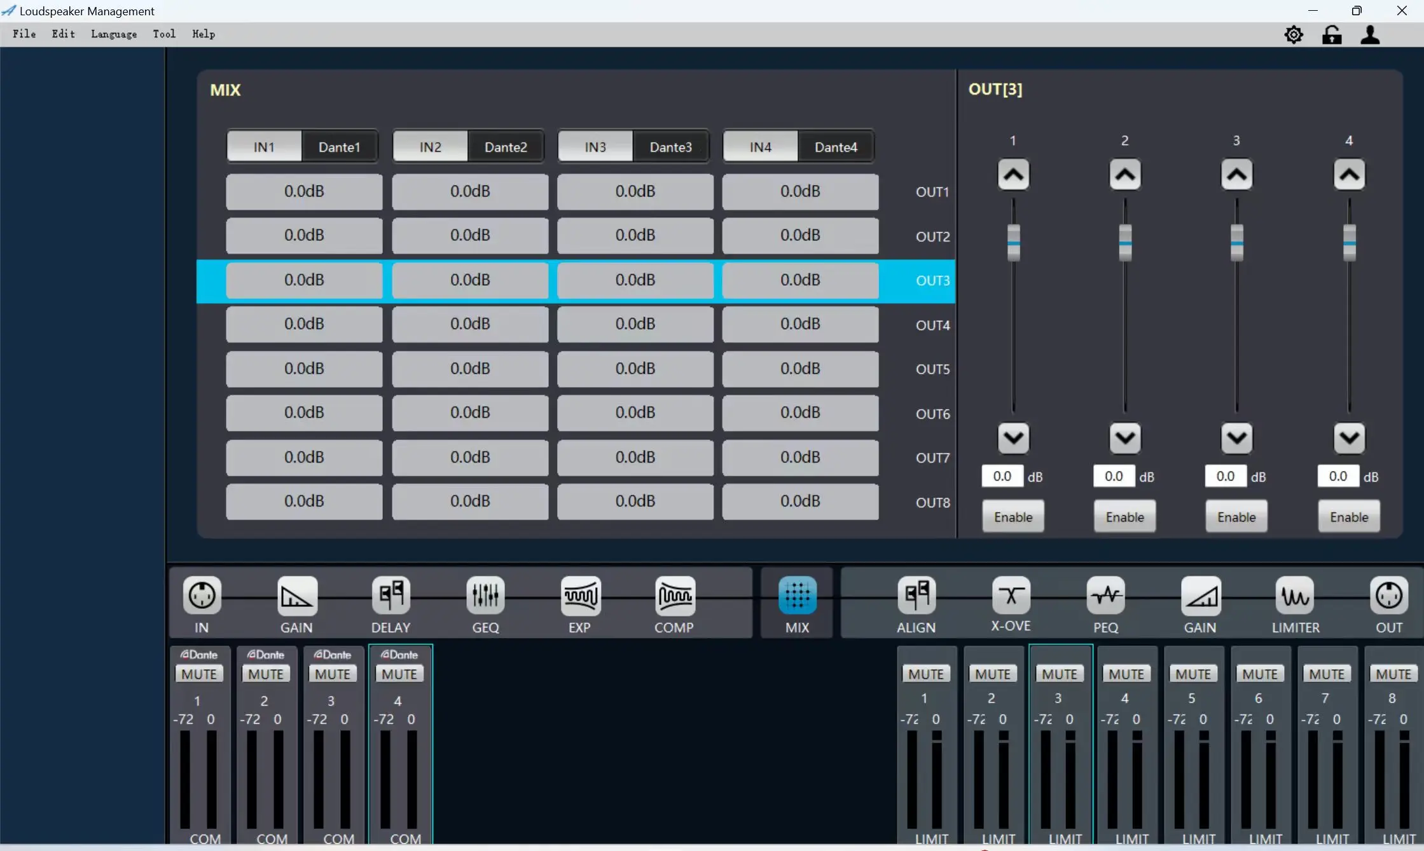Screen dimensions: 1424x851
Task: Lower fader 4 with down arrow
Action: [x=1349, y=438]
